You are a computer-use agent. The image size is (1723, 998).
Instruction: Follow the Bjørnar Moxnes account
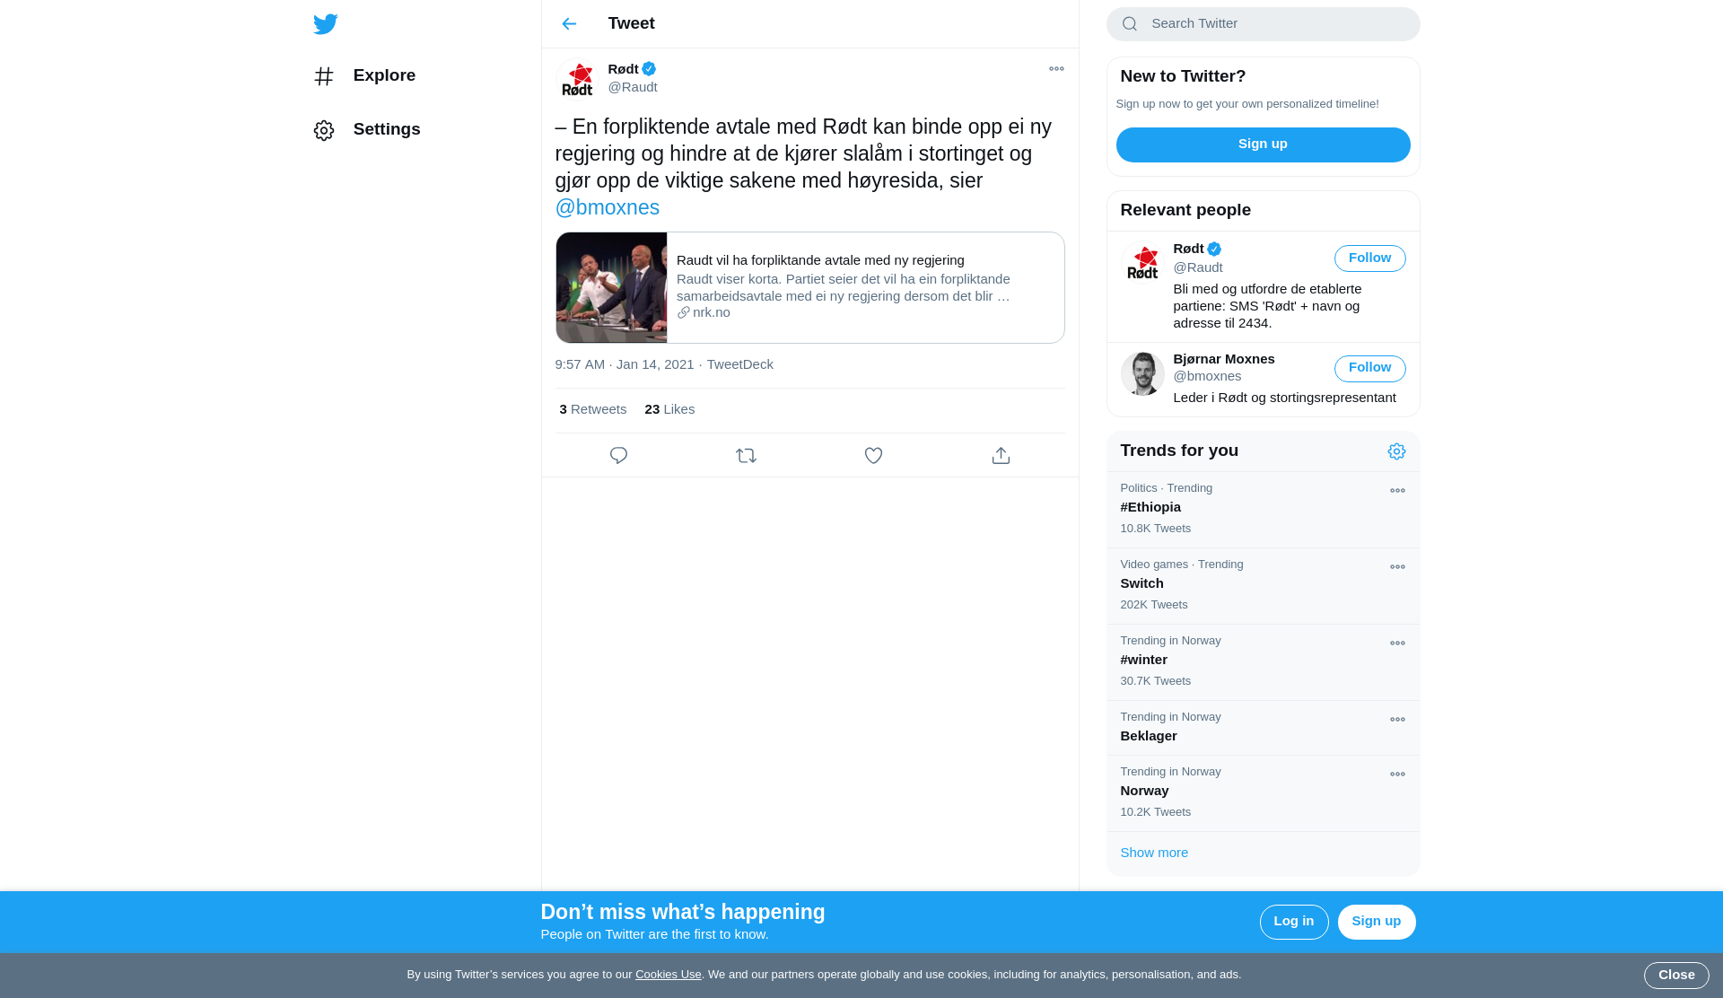1369,368
